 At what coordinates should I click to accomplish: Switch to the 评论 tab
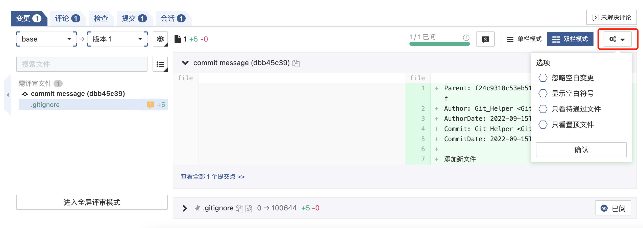coord(67,18)
